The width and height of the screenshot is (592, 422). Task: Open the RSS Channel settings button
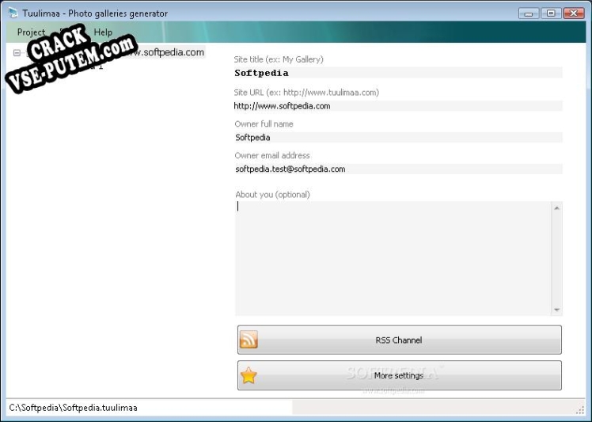coord(400,340)
